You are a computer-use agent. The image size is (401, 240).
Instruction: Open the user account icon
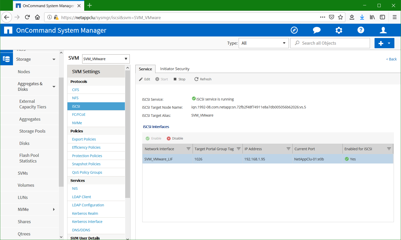pos(383,30)
